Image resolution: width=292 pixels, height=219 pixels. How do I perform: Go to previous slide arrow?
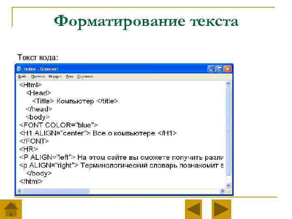pyautogui.click(x=193, y=209)
